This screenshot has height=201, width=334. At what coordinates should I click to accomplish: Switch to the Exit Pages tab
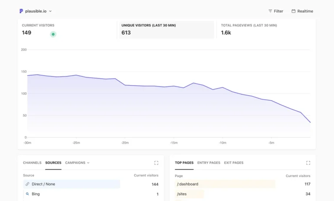pyautogui.click(x=234, y=163)
